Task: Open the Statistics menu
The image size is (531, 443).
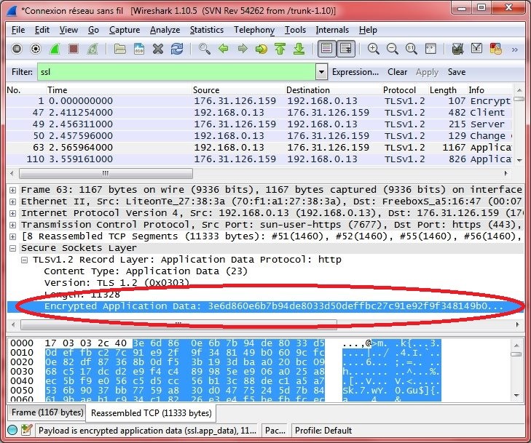Action: [207, 30]
